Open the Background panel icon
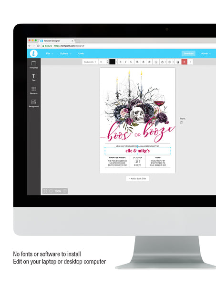 pos(33,103)
